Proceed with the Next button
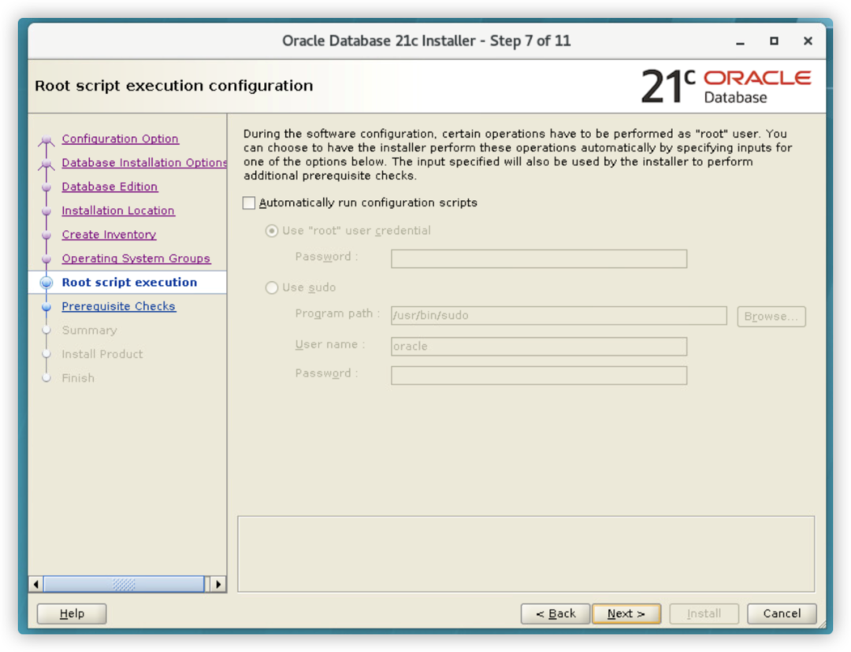The height and width of the screenshot is (652, 851). pyautogui.click(x=626, y=613)
